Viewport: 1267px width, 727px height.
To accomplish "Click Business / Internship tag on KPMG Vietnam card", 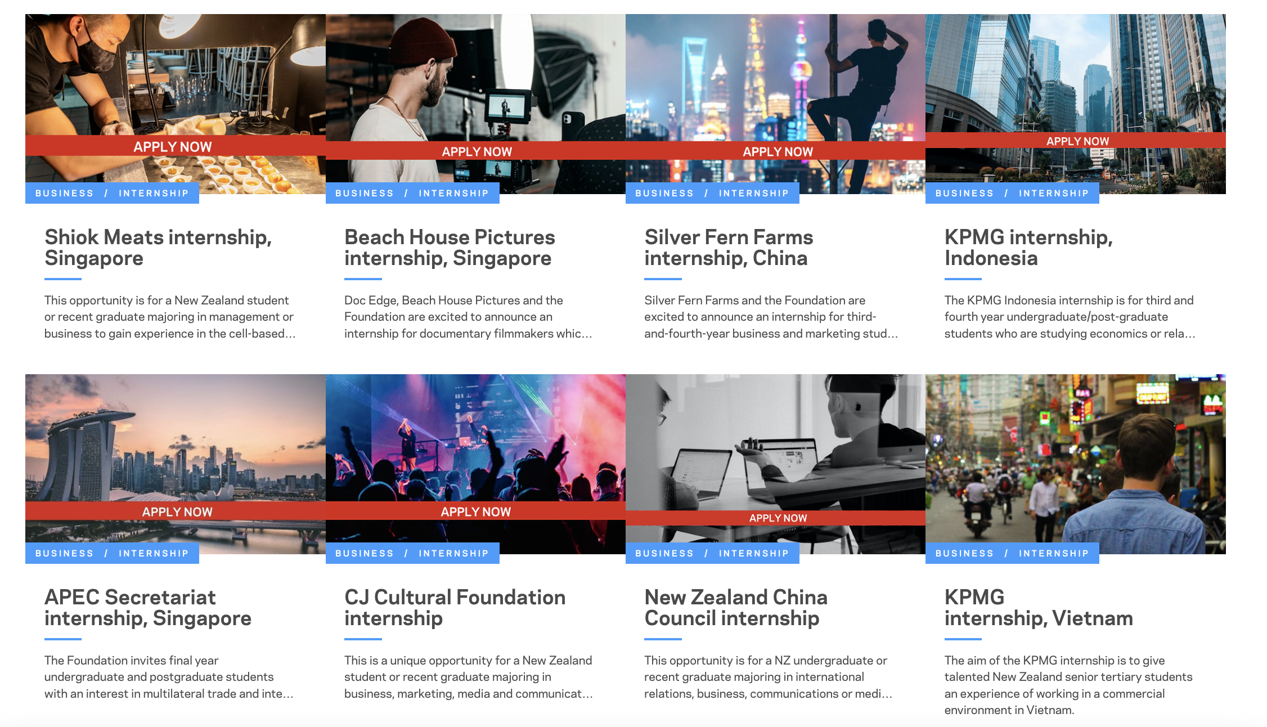I will point(1012,553).
